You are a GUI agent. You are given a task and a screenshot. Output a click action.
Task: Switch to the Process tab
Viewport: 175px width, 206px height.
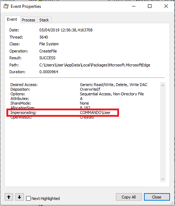coord(29,20)
